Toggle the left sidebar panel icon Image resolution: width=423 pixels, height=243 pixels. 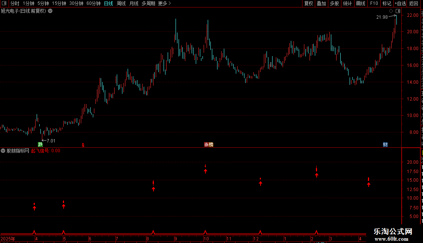4,3
